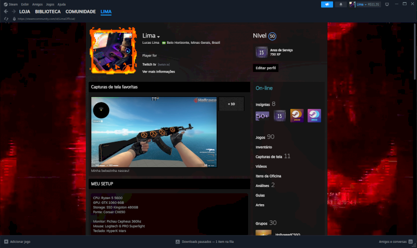Click the Nível label
Image resolution: width=417 pixels, height=248 pixels.
[260, 35]
